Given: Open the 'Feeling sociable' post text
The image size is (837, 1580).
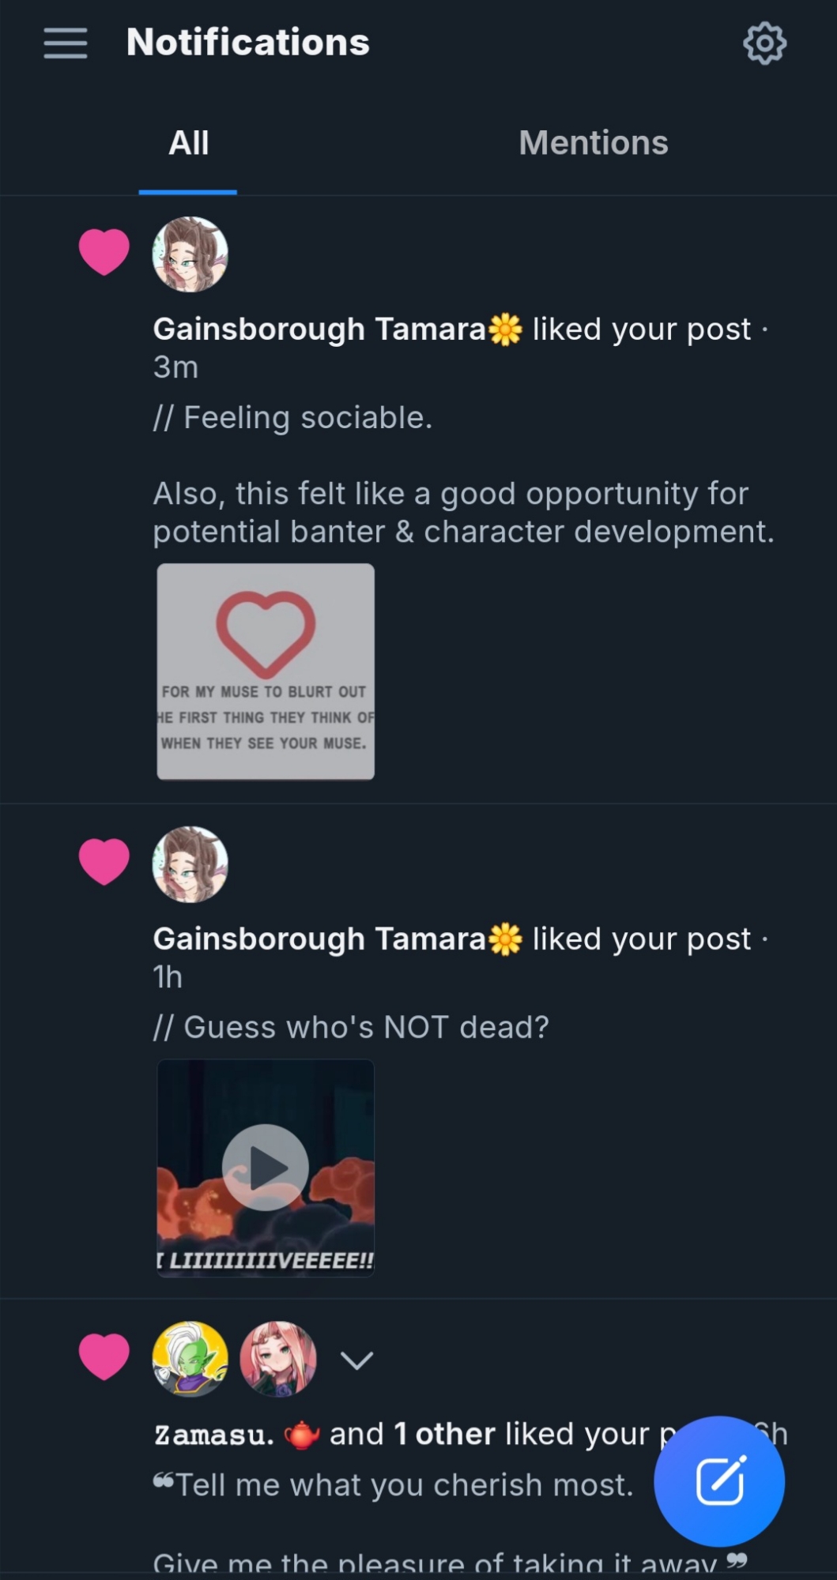Looking at the screenshot, I should point(292,418).
